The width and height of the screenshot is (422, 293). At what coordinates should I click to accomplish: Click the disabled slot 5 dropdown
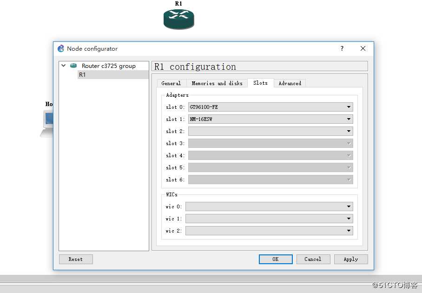270,167
